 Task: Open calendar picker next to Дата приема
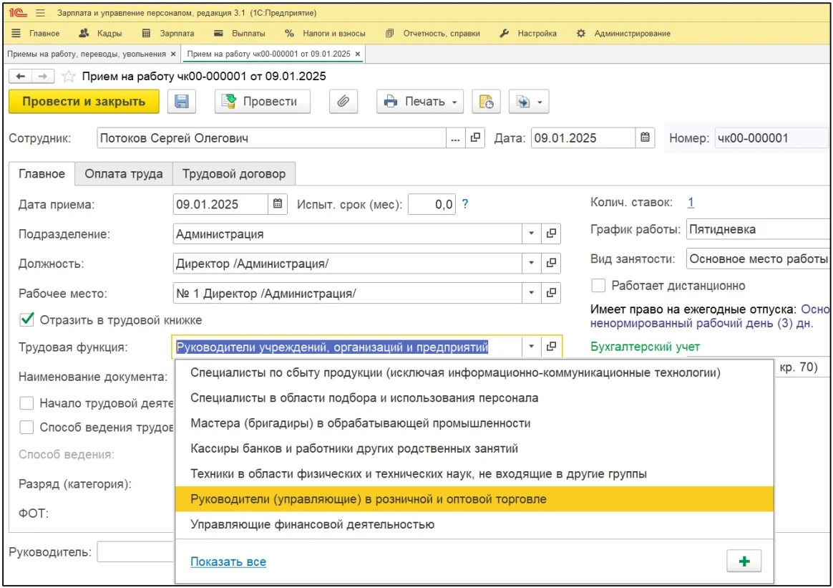click(x=278, y=204)
